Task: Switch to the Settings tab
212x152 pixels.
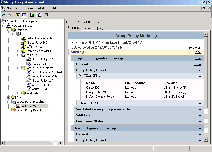Action: coord(87,28)
